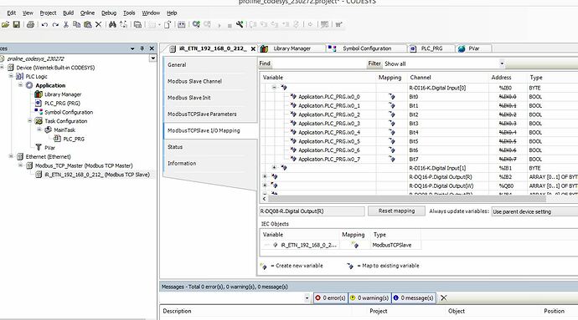This screenshot has height=320, width=578.
Task: Switch to the Library Manager tab
Action: 292,48
